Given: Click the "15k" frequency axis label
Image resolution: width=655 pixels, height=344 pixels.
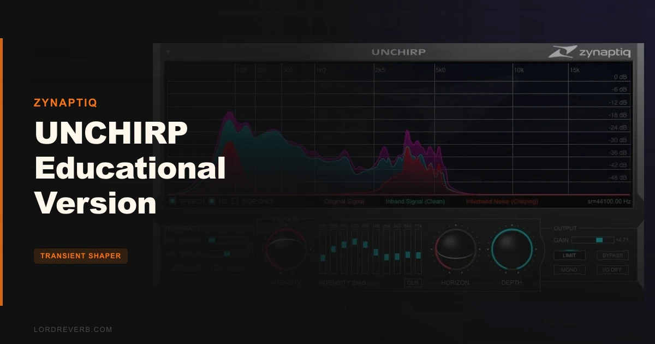Looking at the screenshot, I should [x=575, y=70].
